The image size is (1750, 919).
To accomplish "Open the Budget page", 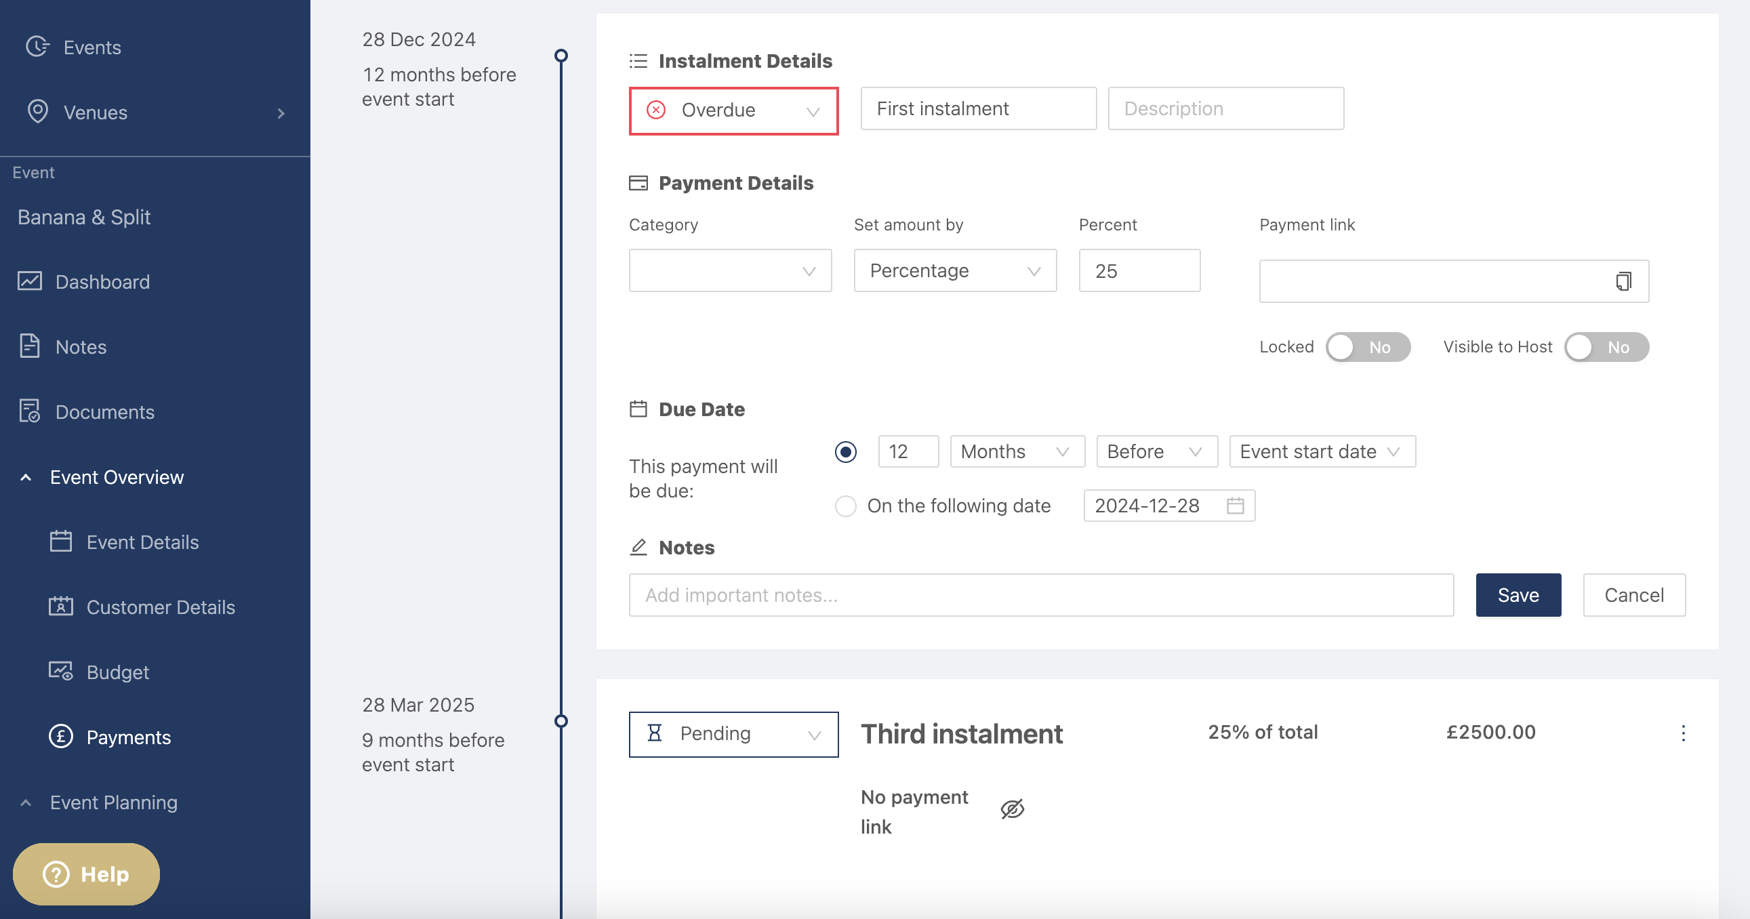I will tap(117, 672).
